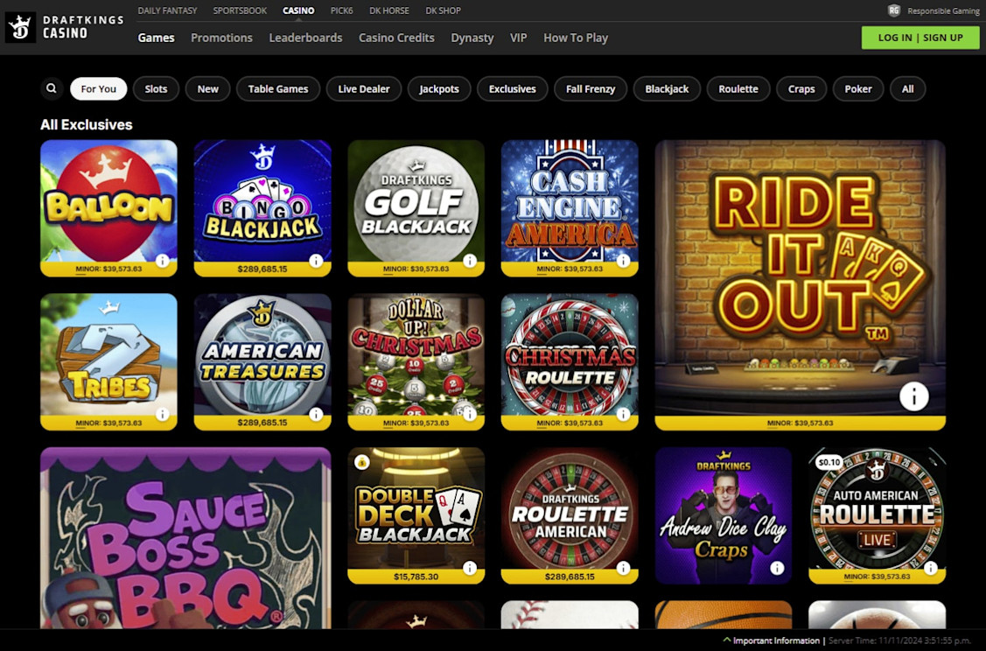Open Cash Engine America thumbnail
This screenshot has width=986, height=651.
(570, 207)
